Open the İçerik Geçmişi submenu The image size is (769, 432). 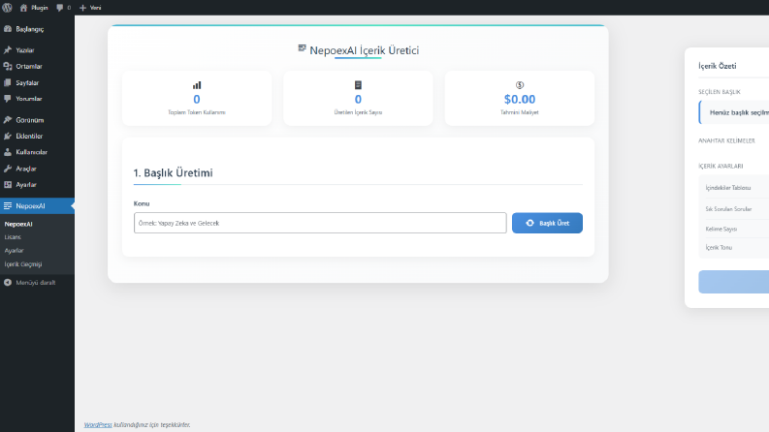pyautogui.click(x=23, y=264)
